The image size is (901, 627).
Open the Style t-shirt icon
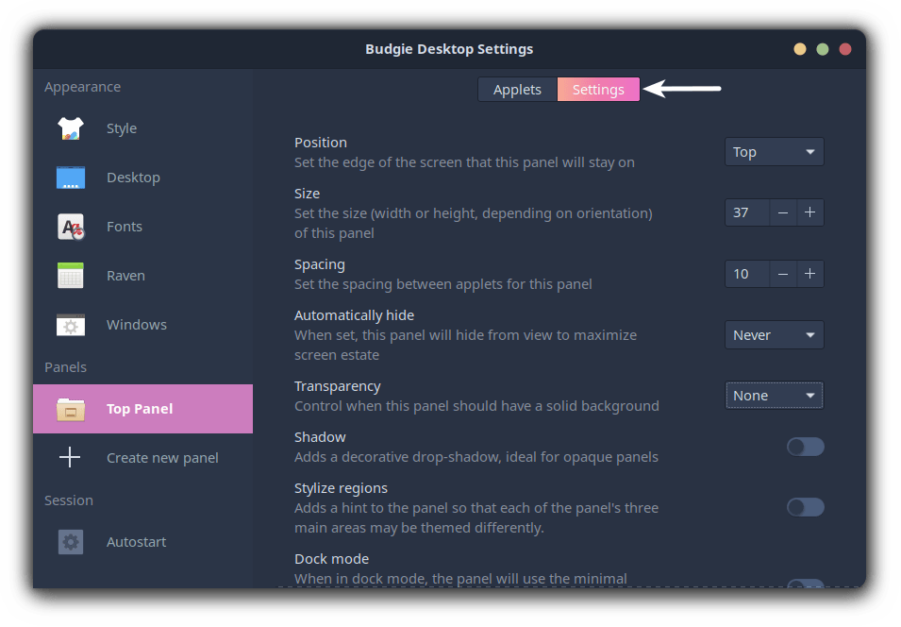click(71, 128)
